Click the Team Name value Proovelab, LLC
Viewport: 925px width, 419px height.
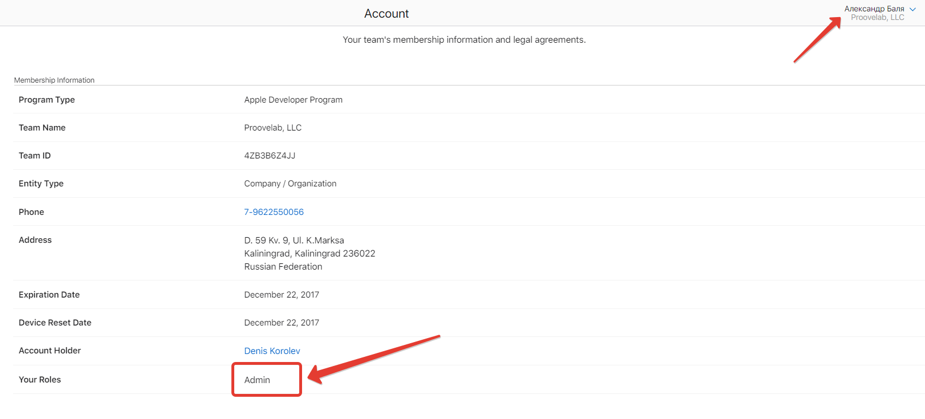[272, 128]
